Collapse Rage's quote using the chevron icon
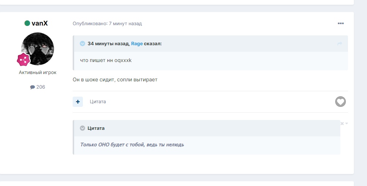The height and width of the screenshot is (186, 367). coord(83,44)
